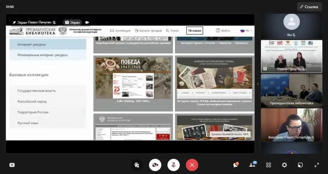
Task: Toggle the microphone mute button
Action: [173, 165]
